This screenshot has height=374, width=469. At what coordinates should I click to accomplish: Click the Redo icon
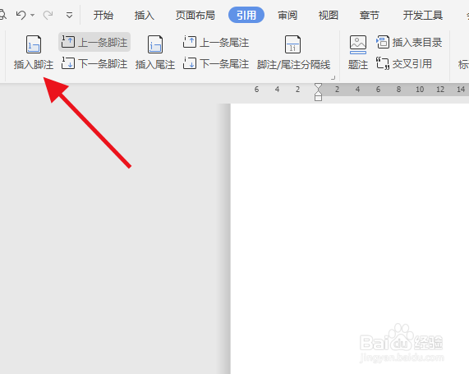click(48, 15)
